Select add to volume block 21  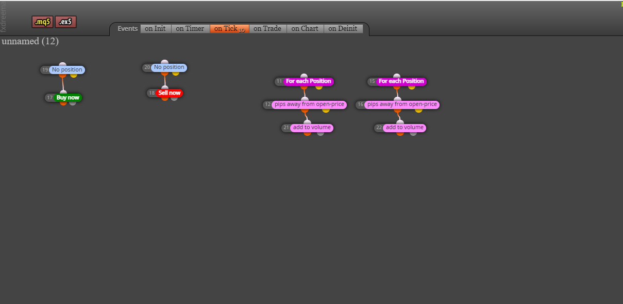click(312, 128)
